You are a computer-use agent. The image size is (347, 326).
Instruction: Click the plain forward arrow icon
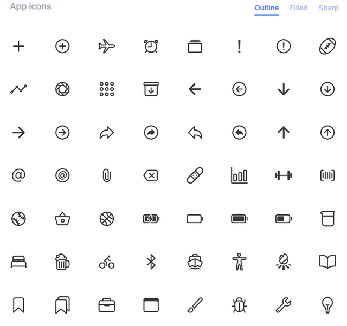pyautogui.click(x=18, y=133)
